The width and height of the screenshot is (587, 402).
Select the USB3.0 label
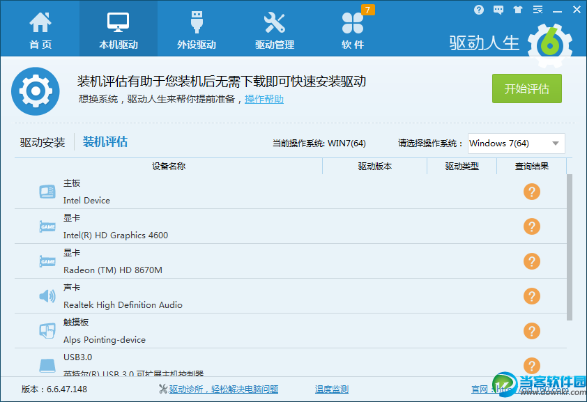(77, 357)
